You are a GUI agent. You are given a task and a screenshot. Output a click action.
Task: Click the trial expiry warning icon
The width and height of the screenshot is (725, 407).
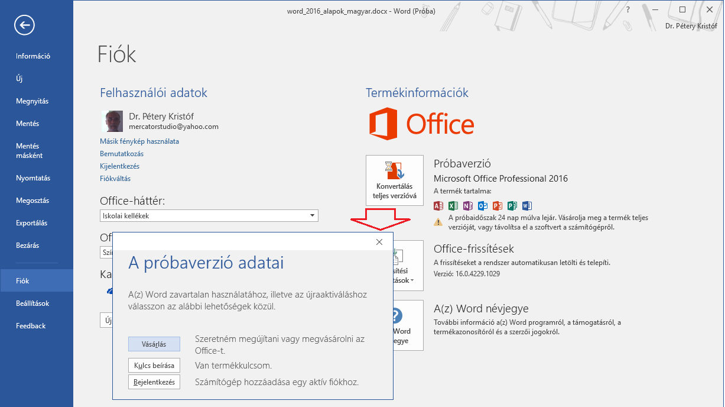click(x=438, y=222)
